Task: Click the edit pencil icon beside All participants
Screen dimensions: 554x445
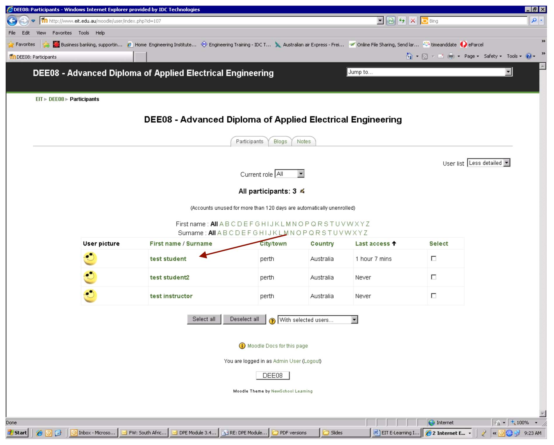Action: (302, 191)
